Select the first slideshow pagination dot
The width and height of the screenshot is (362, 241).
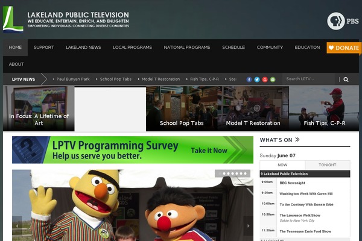[x=220, y=174]
